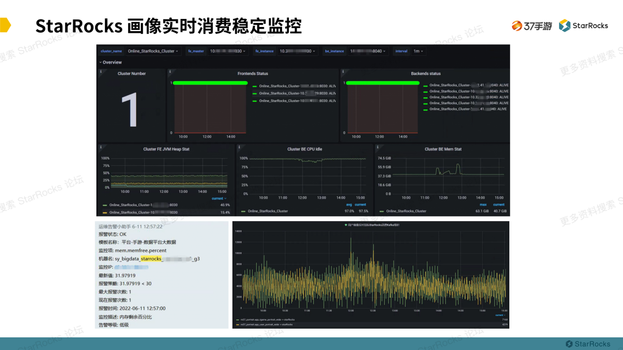Sort CPU Idle legend by avg column

coord(349,205)
